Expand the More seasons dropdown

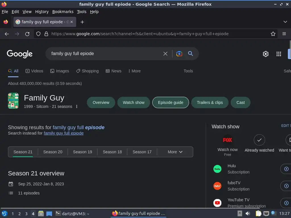[x=175, y=152]
